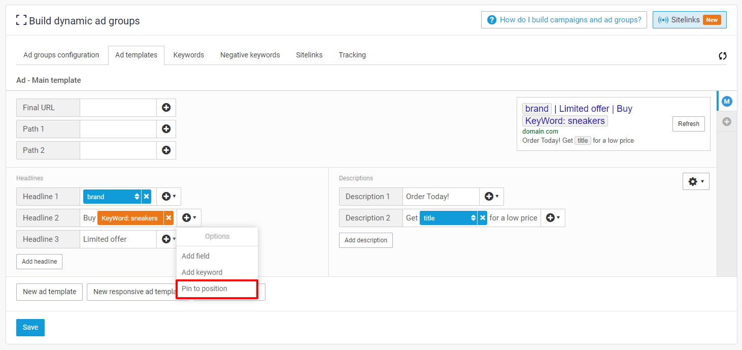
Task: Click the Refresh preview button
Action: 688,124
